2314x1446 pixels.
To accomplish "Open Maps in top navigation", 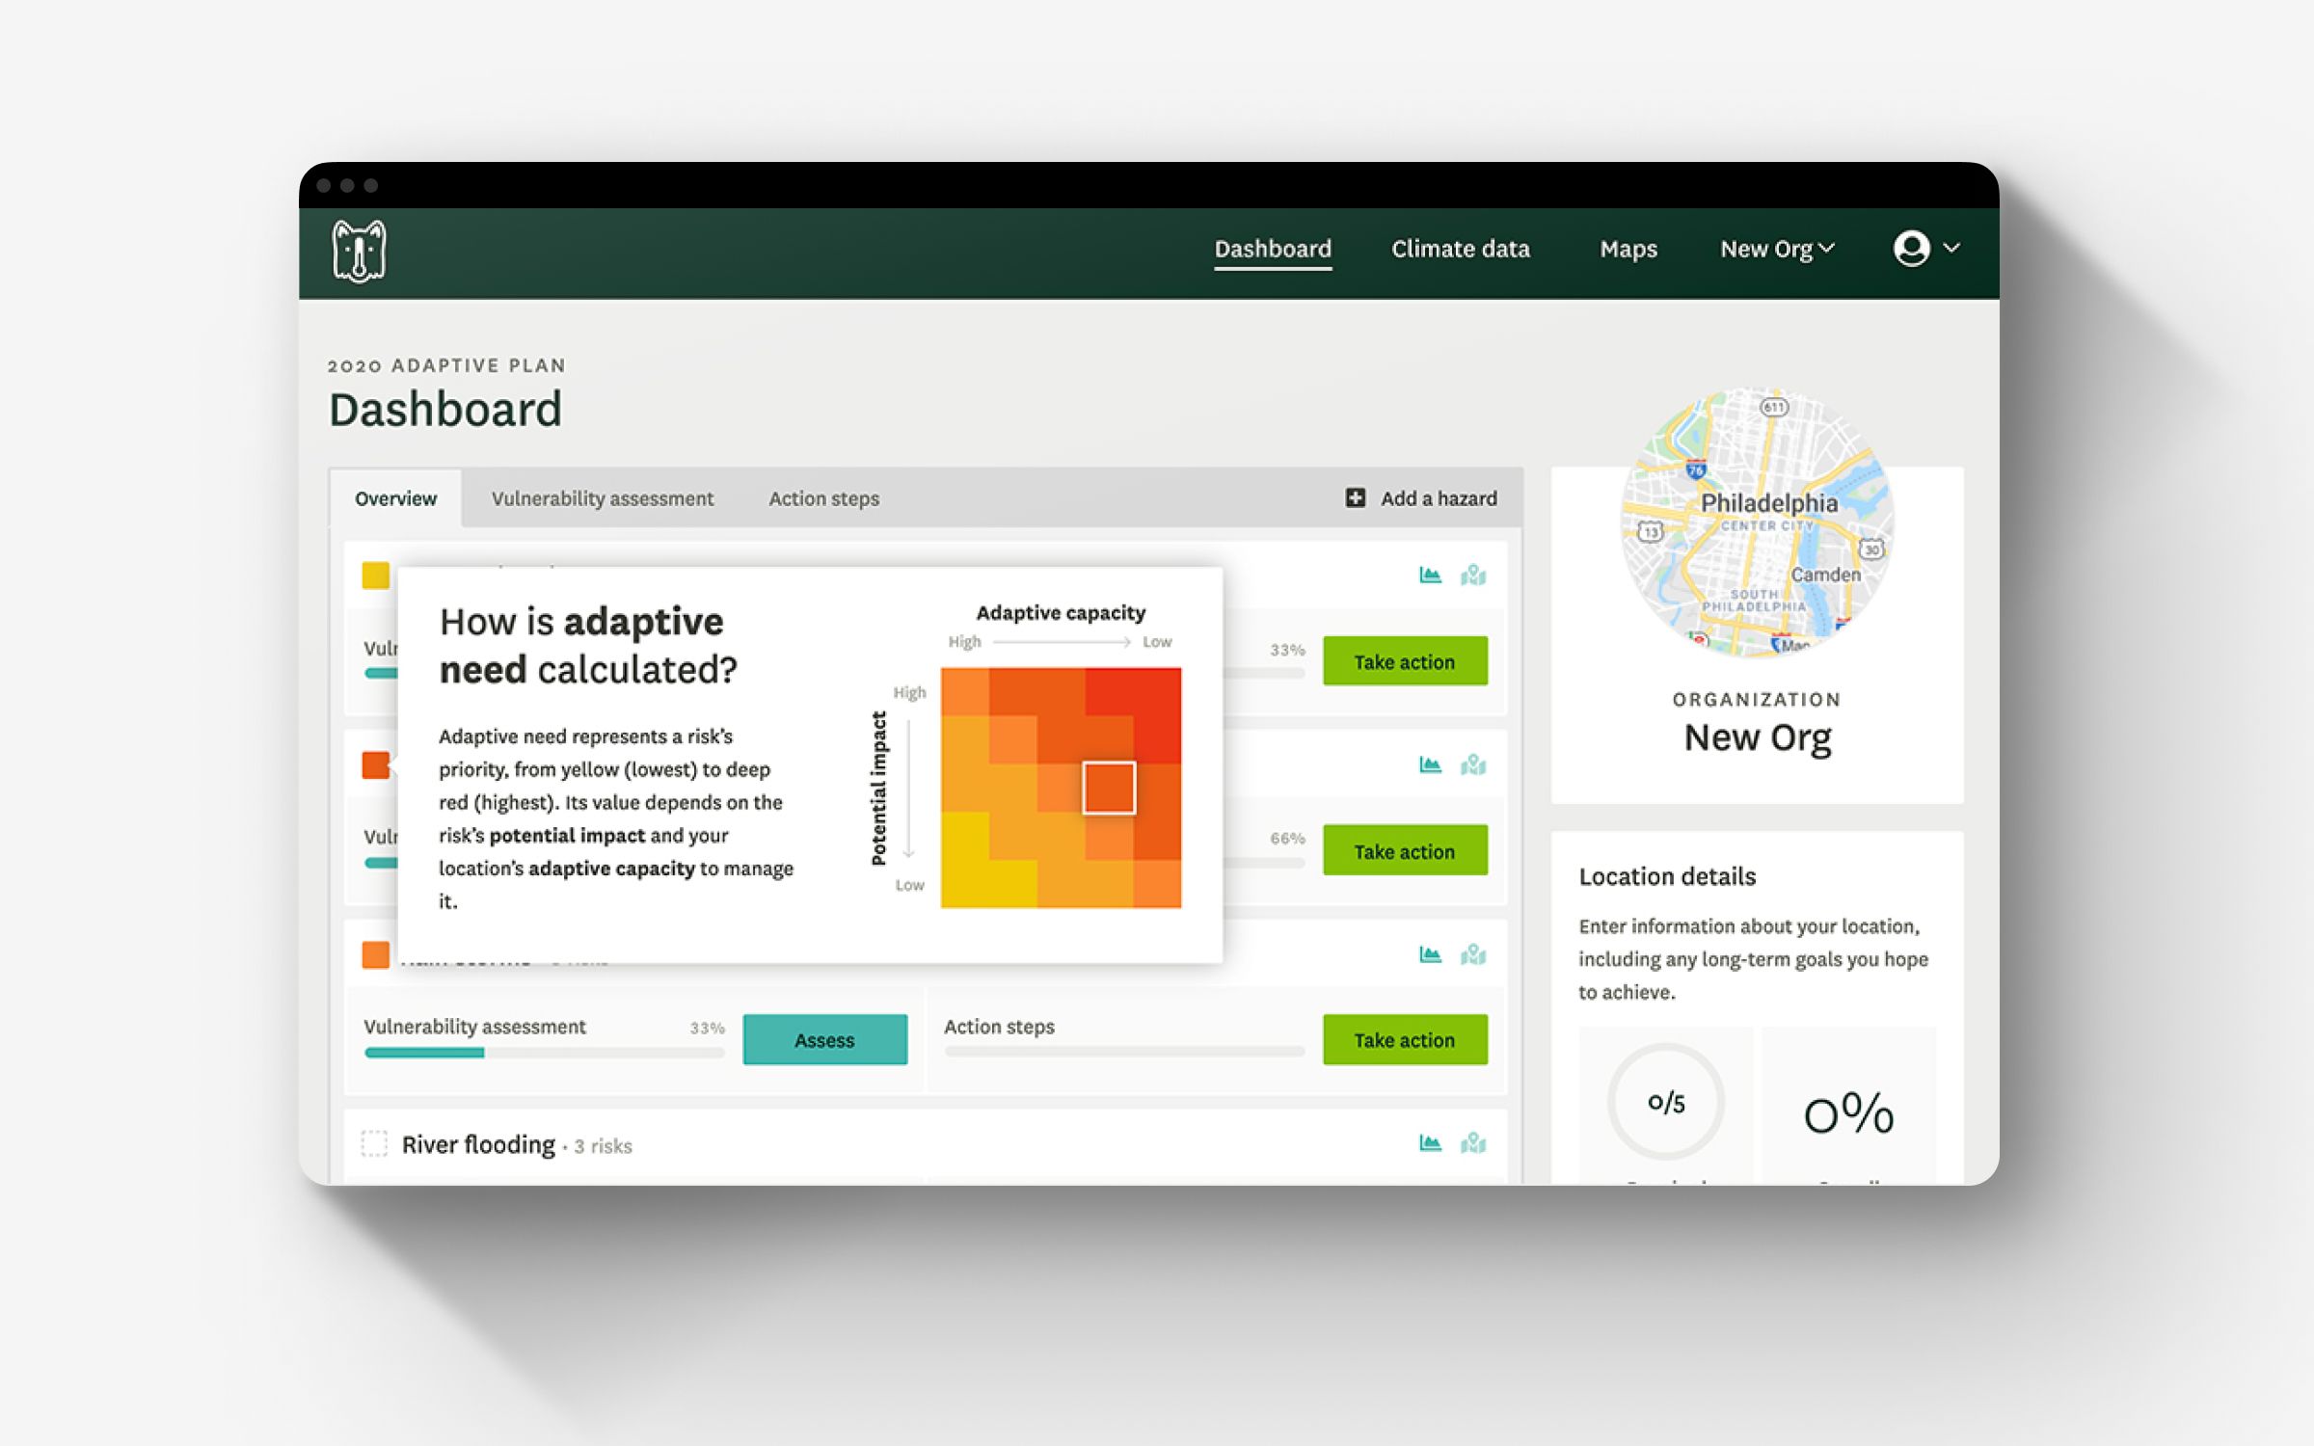I will [1628, 249].
